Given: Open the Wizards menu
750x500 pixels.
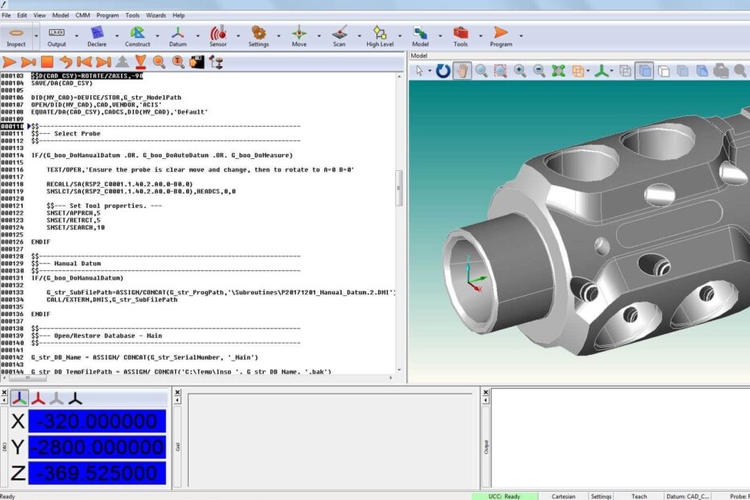Looking at the screenshot, I should 156,14.
